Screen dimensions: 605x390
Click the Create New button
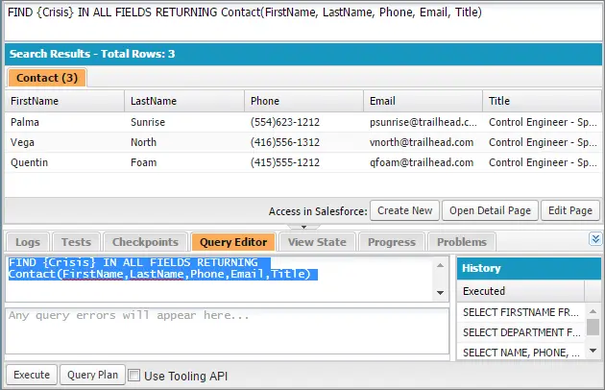pyautogui.click(x=404, y=210)
